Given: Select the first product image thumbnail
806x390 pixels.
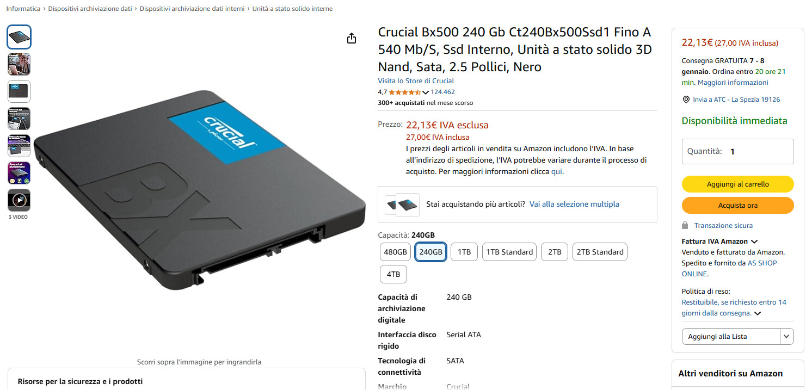Looking at the screenshot, I should [19, 37].
